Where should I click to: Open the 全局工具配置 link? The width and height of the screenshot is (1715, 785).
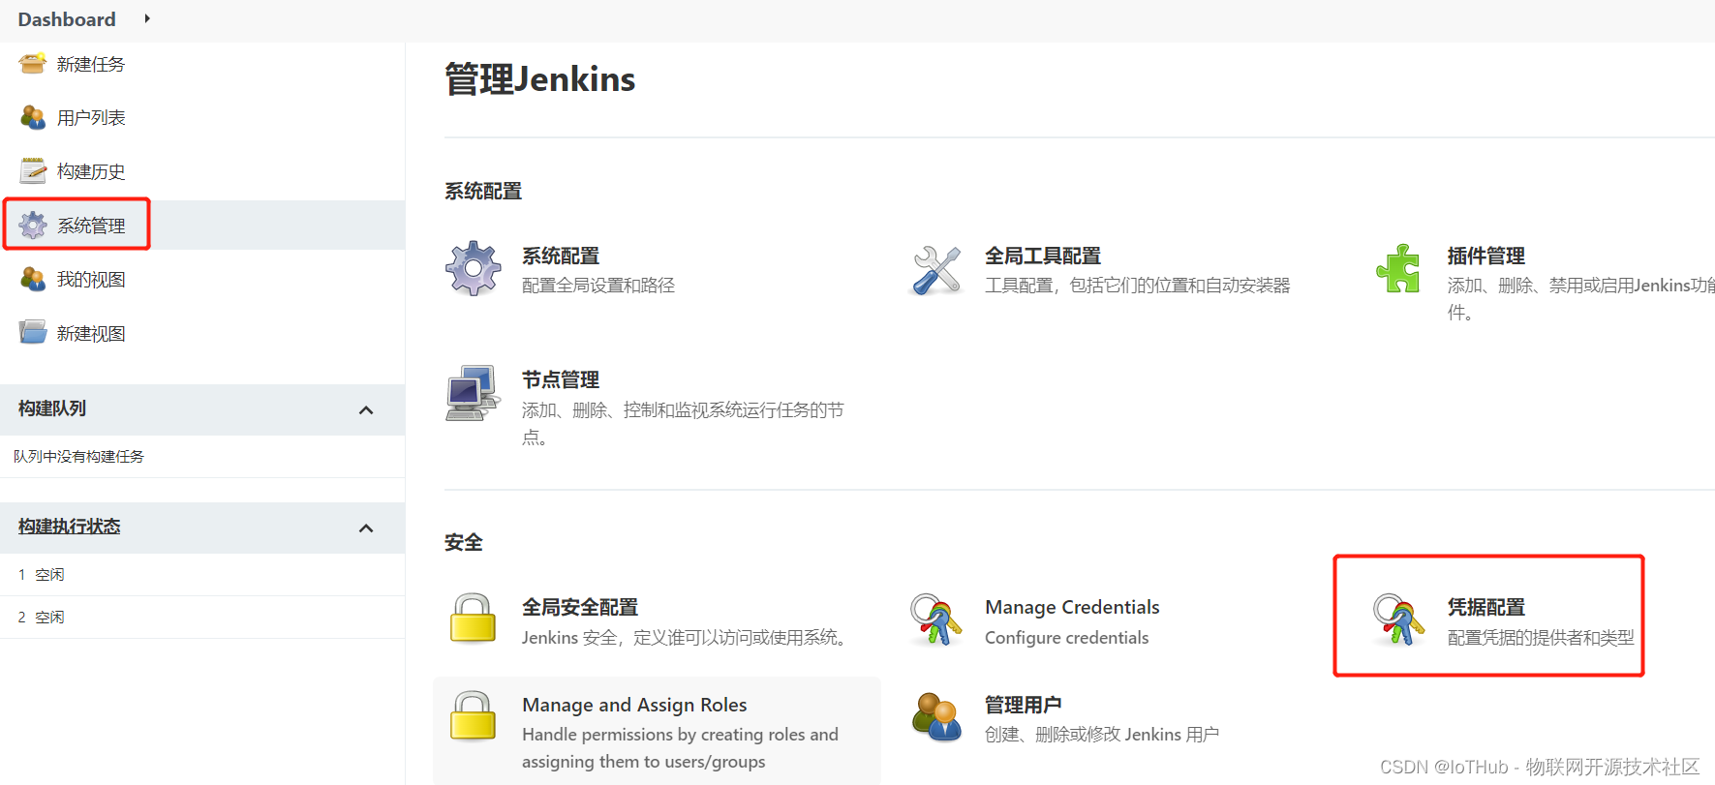click(x=1043, y=257)
